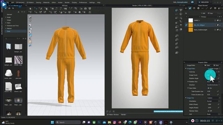
Task: Click the edit icon beside Height 1920
Action: coord(218,108)
